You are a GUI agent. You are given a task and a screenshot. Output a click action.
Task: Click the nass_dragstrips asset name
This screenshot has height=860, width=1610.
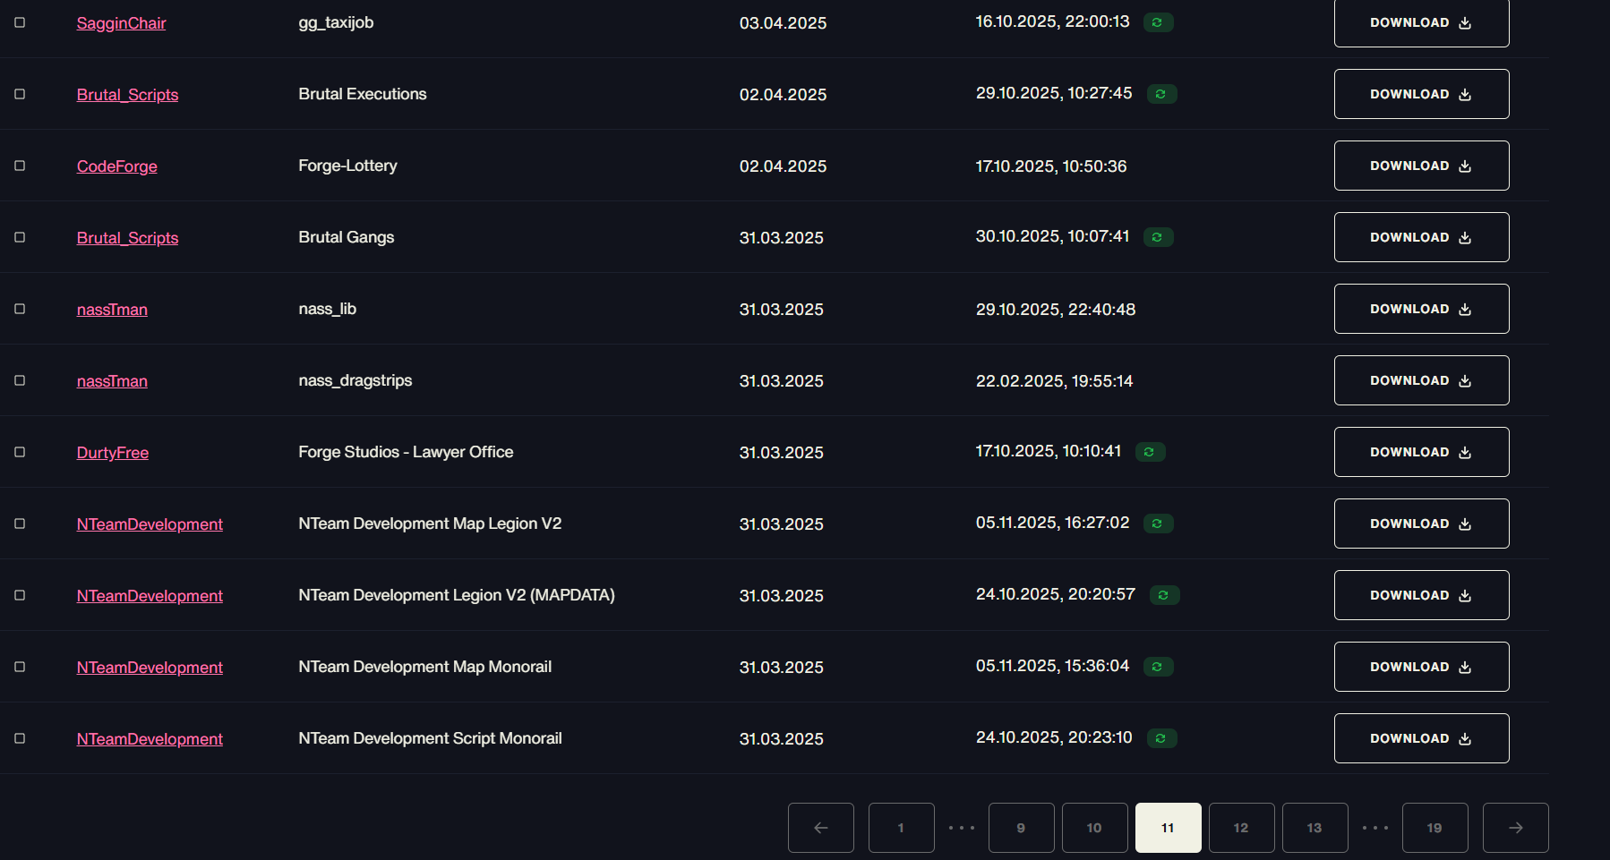[x=355, y=380]
